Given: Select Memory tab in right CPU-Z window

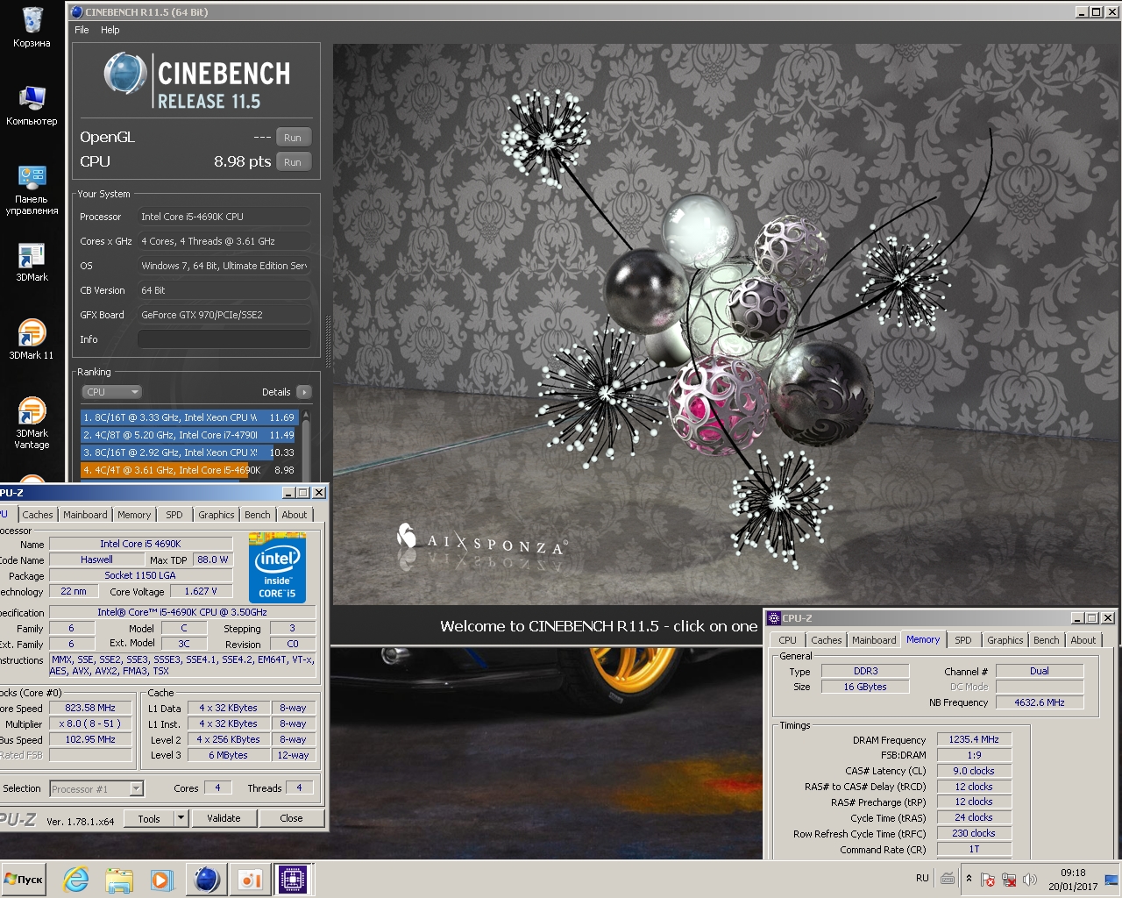Looking at the screenshot, I should (923, 639).
